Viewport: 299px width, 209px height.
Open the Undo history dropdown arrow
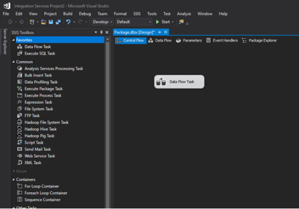tap(74, 22)
